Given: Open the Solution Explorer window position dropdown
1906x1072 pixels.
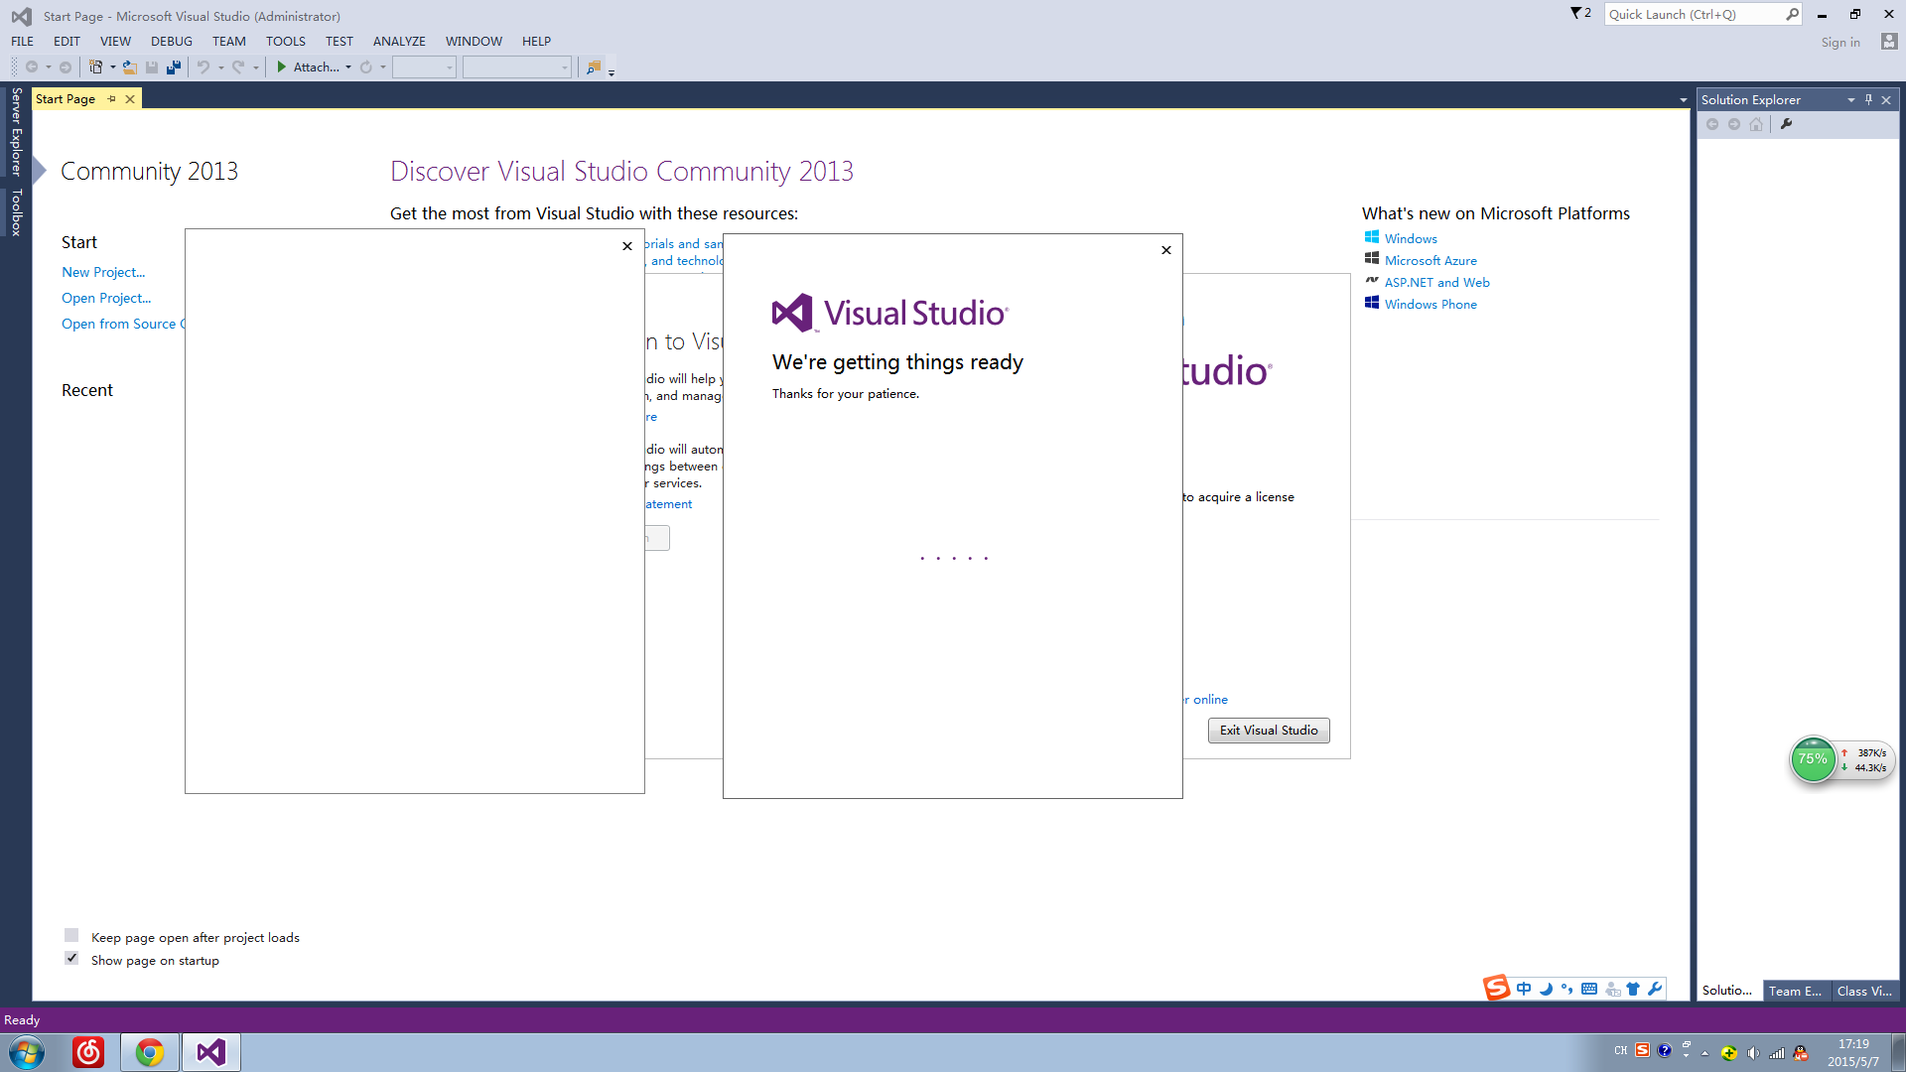Looking at the screenshot, I should pyautogui.click(x=1850, y=99).
